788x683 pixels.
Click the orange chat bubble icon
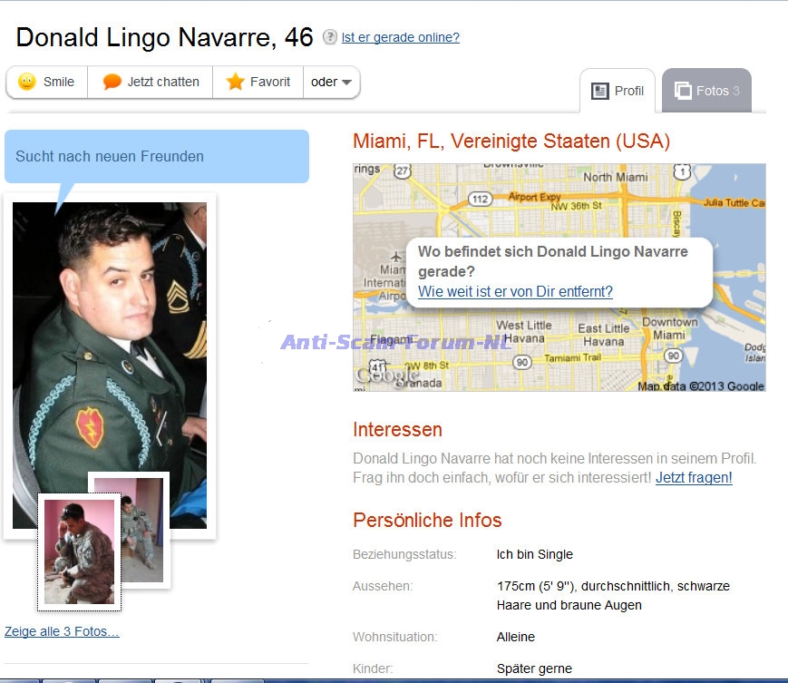112,82
